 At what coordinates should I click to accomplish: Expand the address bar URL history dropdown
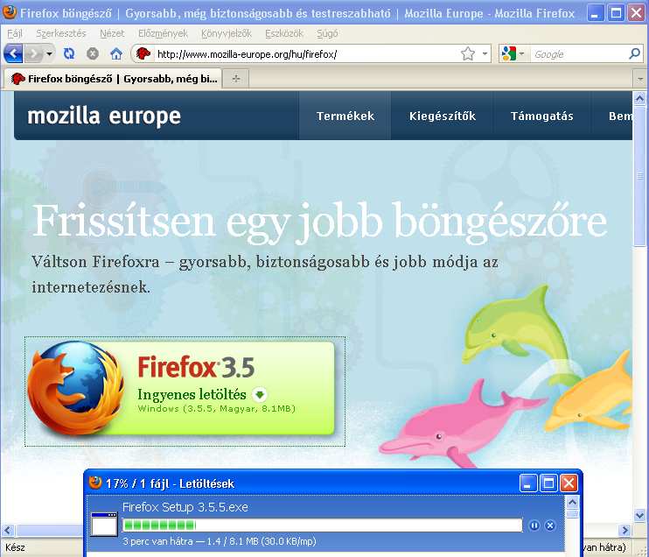click(485, 53)
